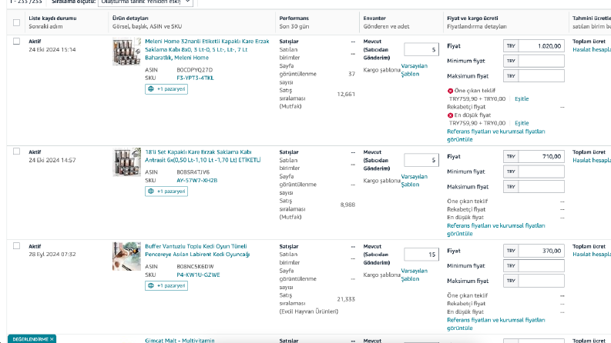The image size is (611, 343).
Task: Tick checkbox for Buffer Vantuzlu Kedi Tüneli listing
Action: (x=16, y=246)
